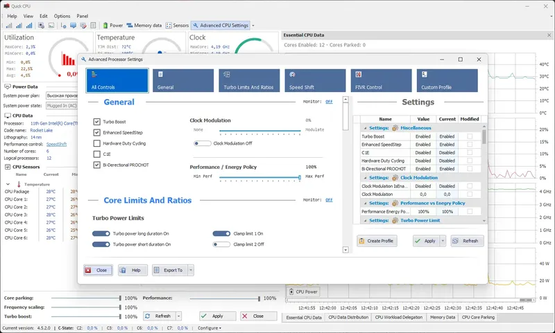The image size is (555, 333).
Task: Switch to the CPU Core Parking tab
Action: 478,318
